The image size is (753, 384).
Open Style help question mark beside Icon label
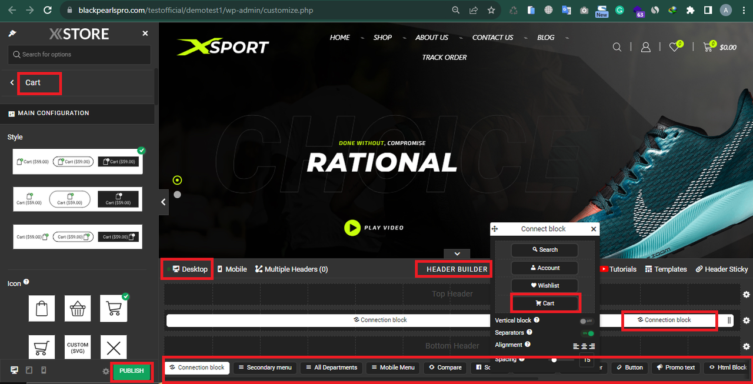click(26, 282)
